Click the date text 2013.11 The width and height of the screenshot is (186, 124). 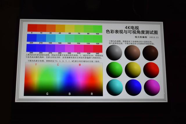(x=154, y=37)
